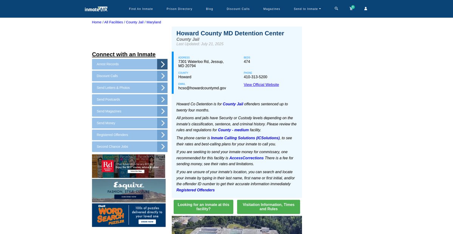Click the arrow beside Registered Offenders sidebar item
The height and width of the screenshot is (234, 453).
(x=162, y=135)
